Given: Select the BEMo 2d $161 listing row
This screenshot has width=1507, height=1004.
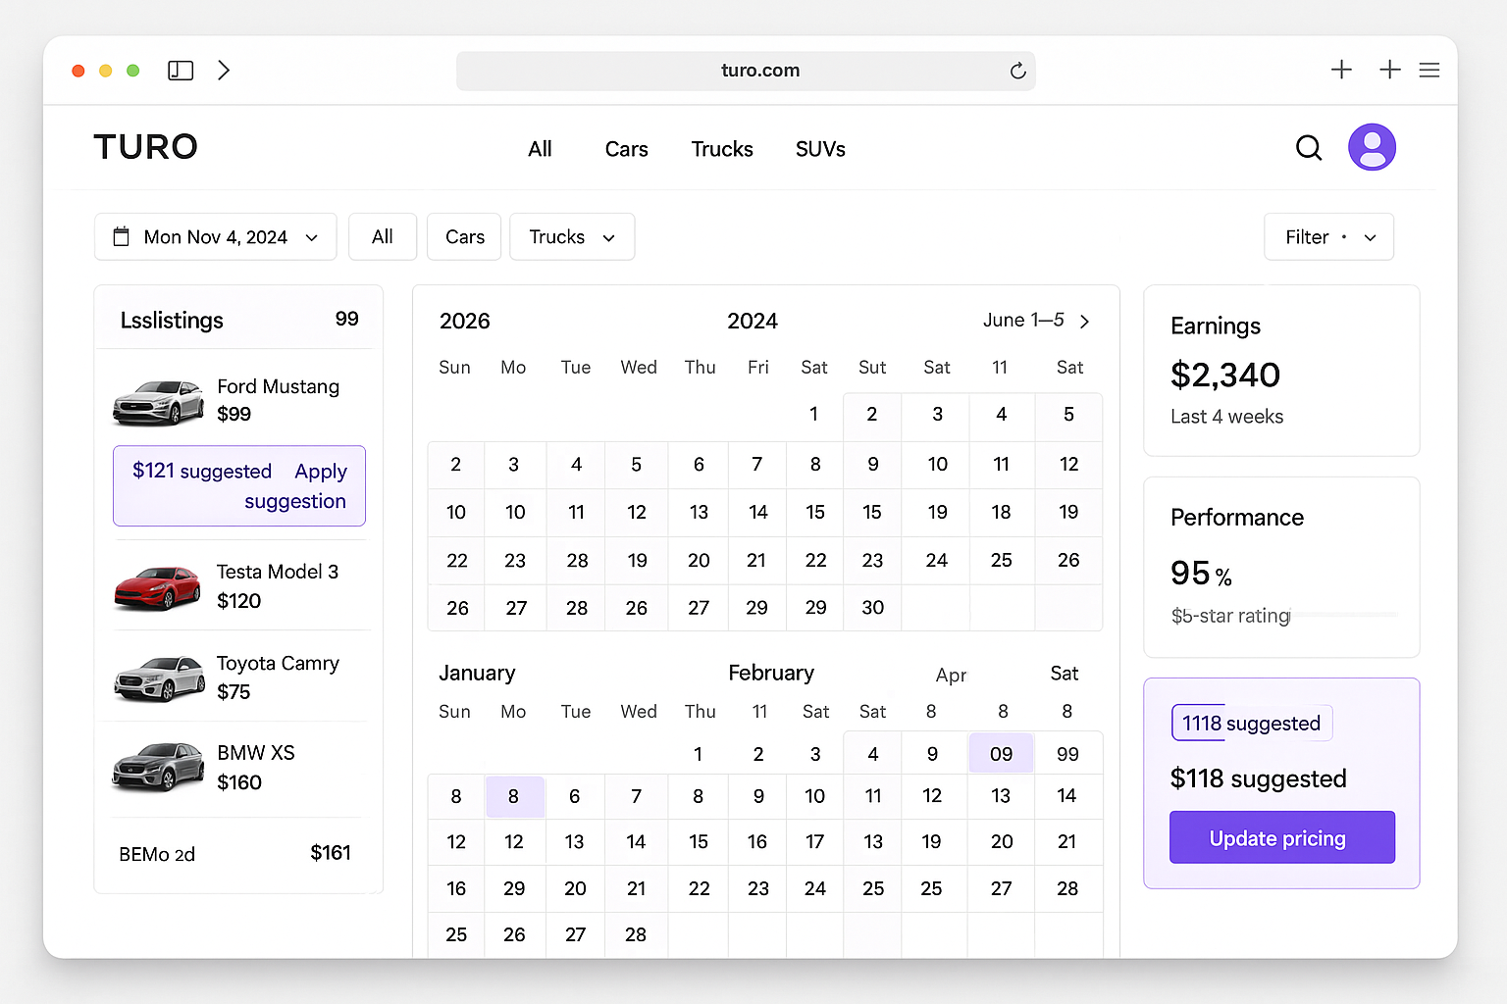Looking at the screenshot, I should (x=235, y=853).
